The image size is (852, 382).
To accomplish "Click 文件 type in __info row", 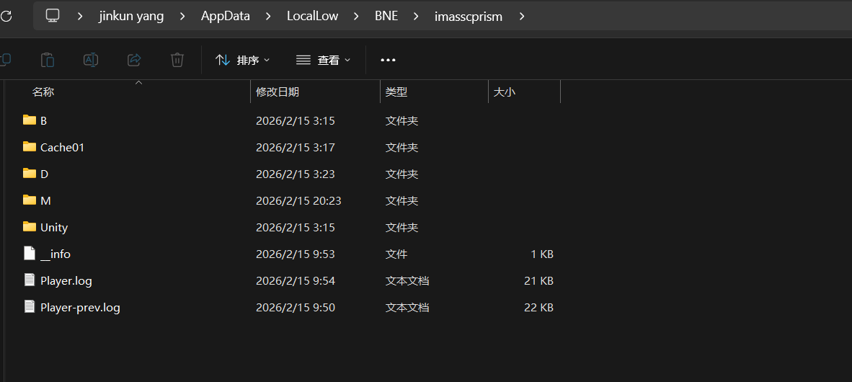I will 396,254.
